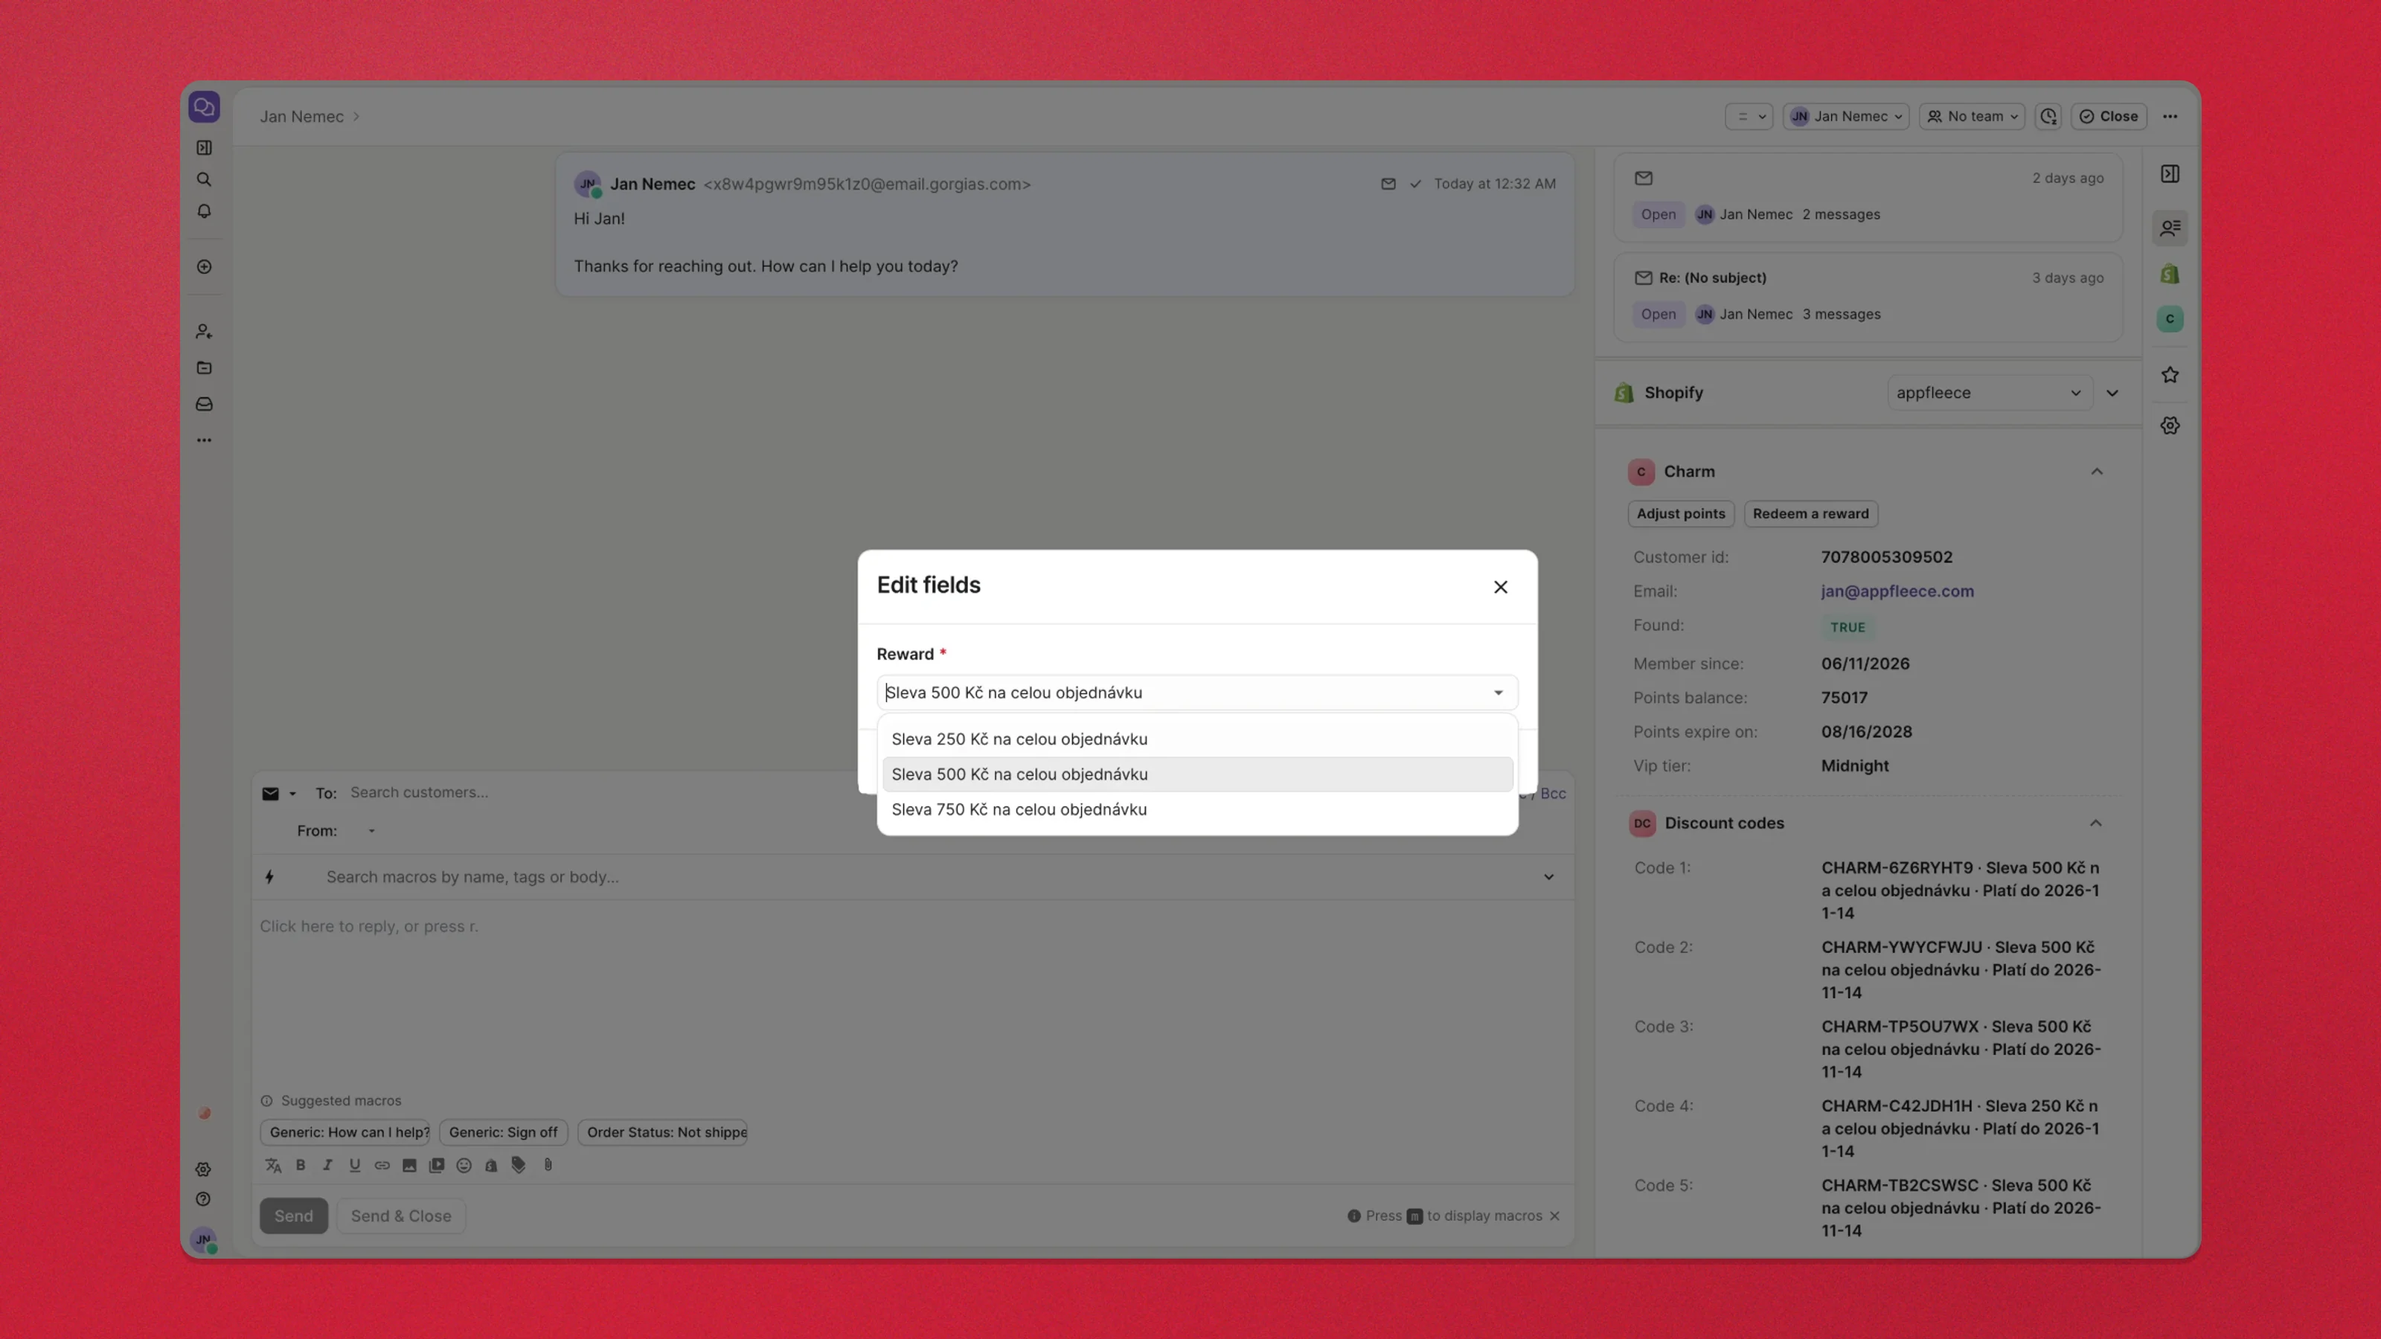Open the Jan Nemec assignee dropdown
The image size is (2381, 1339).
point(1845,117)
